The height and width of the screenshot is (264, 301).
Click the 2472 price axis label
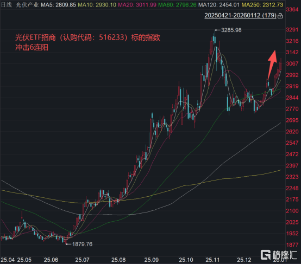tap(292, 154)
